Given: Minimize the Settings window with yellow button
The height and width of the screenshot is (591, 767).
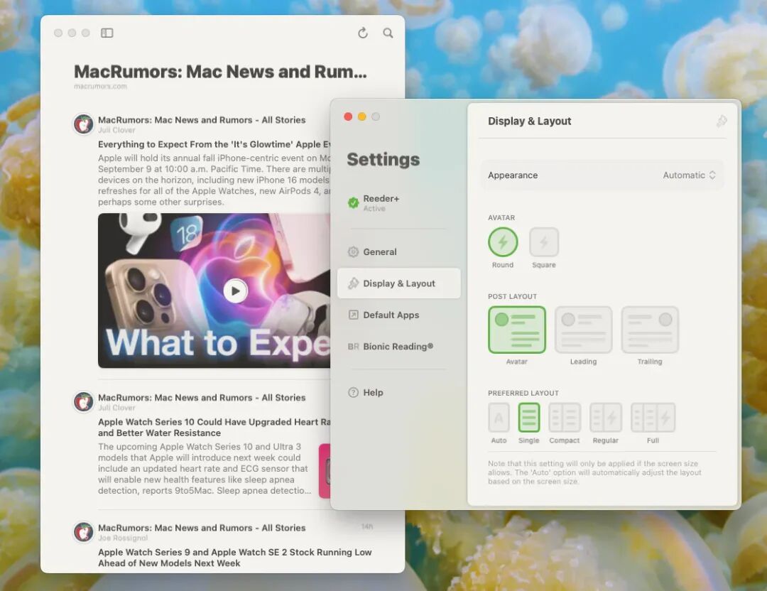Looking at the screenshot, I should [x=361, y=116].
